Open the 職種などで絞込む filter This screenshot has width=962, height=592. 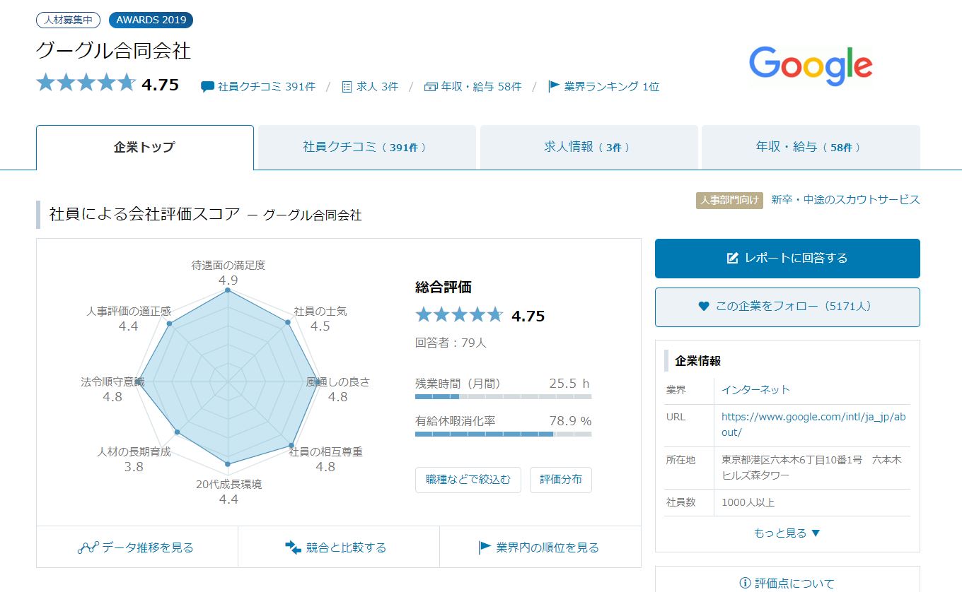tap(468, 480)
